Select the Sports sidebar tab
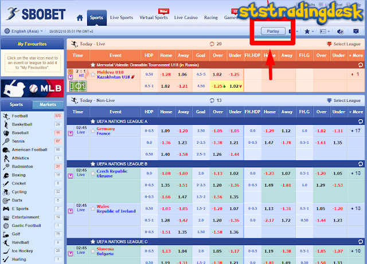The width and height of the screenshot is (367, 264). pyautogui.click(x=17, y=105)
